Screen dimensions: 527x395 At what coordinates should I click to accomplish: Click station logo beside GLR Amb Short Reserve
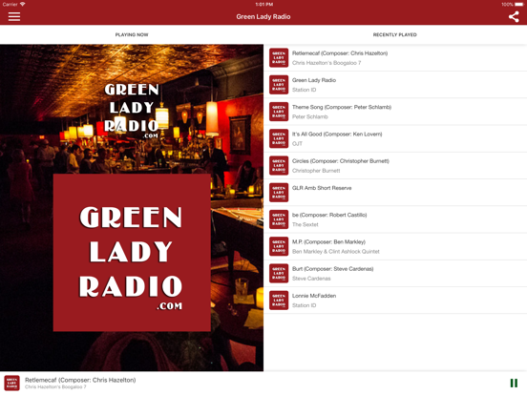(x=279, y=193)
